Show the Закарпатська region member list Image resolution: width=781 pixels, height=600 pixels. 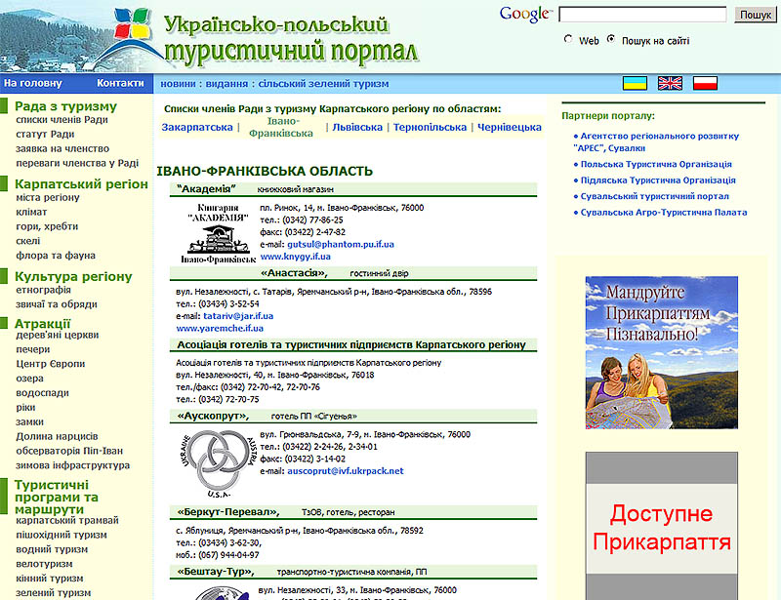[x=197, y=127]
